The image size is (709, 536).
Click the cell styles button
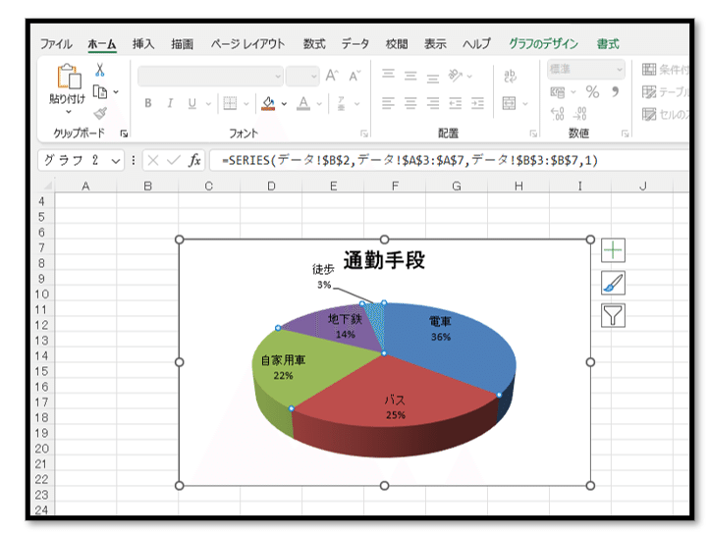(x=666, y=114)
